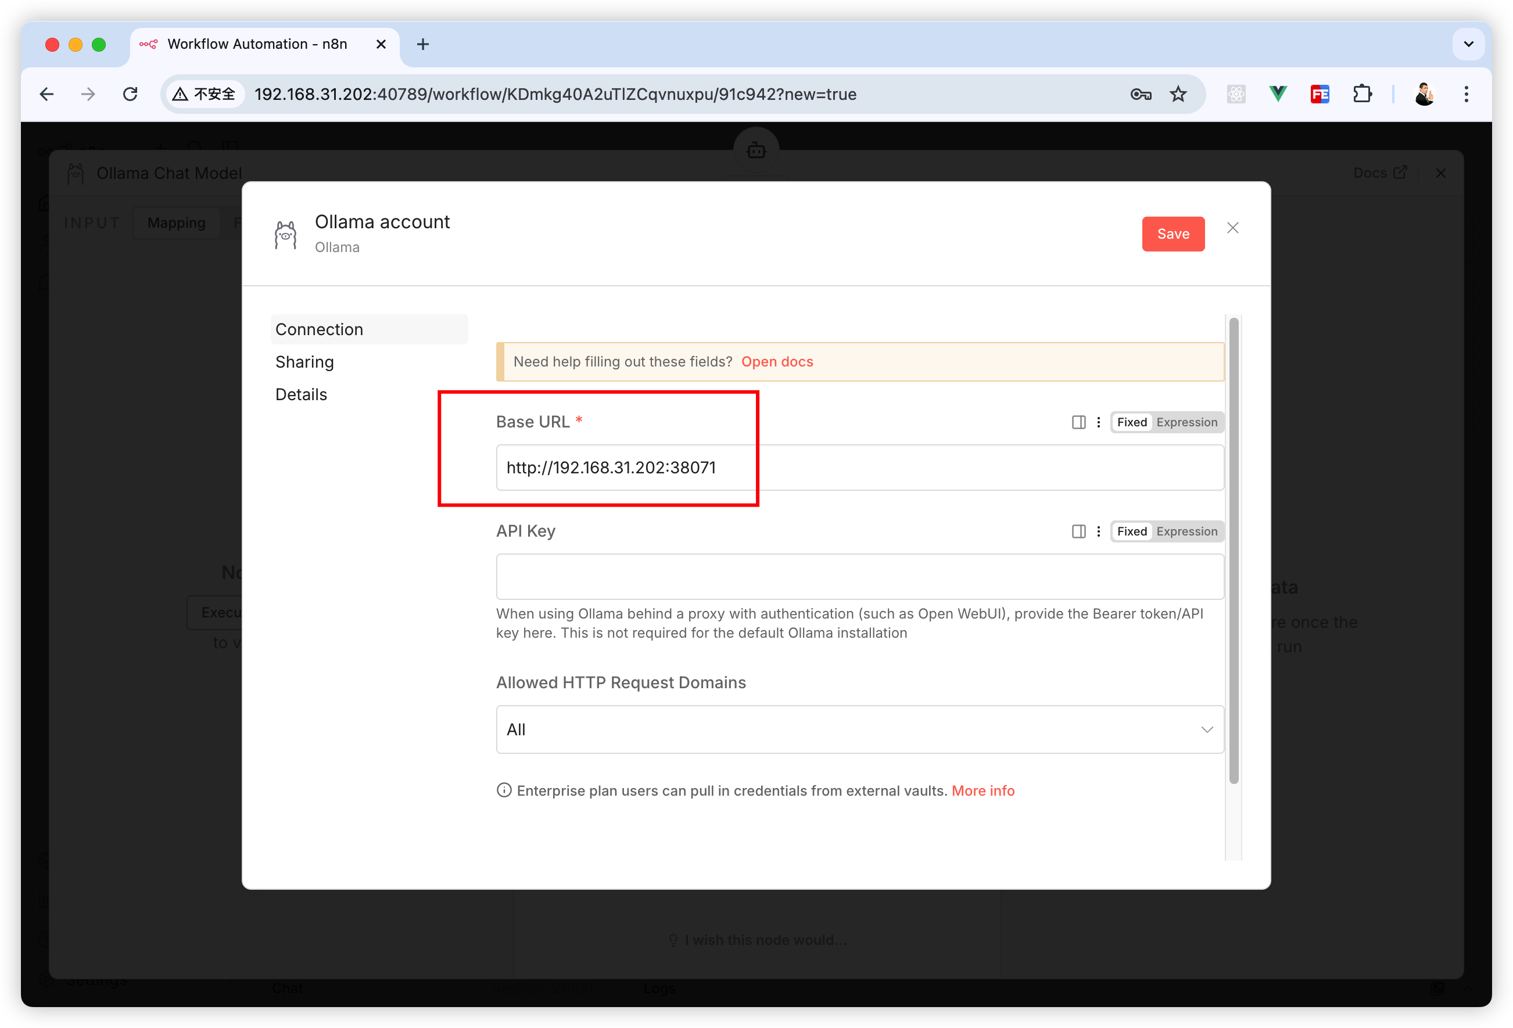Open the browser Extensions puzzle icon
The height and width of the screenshot is (1028, 1513).
pyautogui.click(x=1362, y=94)
